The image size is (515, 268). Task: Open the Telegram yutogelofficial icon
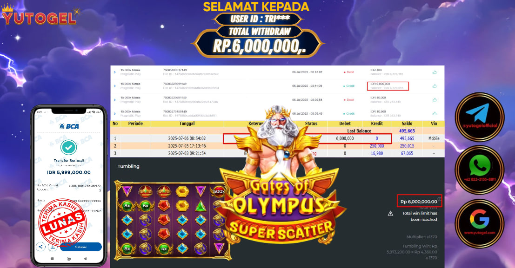(x=480, y=117)
